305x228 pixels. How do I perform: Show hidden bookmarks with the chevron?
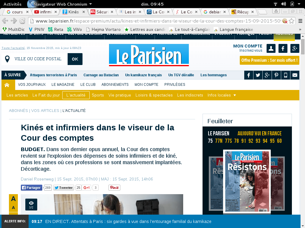[x=300, y=29]
